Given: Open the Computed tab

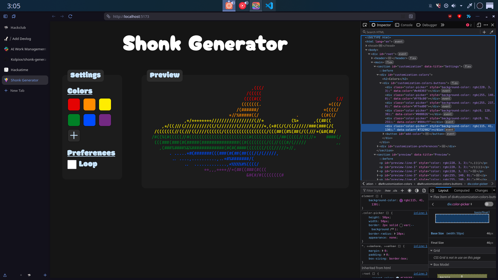Looking at the screenshot, I should [461, 191].
